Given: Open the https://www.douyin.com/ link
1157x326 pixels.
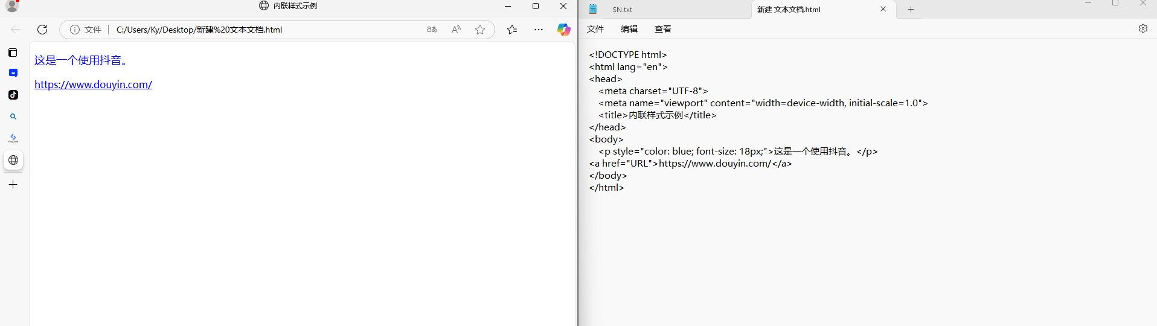Looking at the screenshot, I should tap(93, 85).
